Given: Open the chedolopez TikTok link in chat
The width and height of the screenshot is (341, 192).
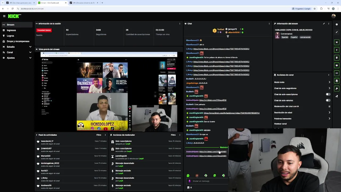Looking at the screenshot, I should (232, 113).
